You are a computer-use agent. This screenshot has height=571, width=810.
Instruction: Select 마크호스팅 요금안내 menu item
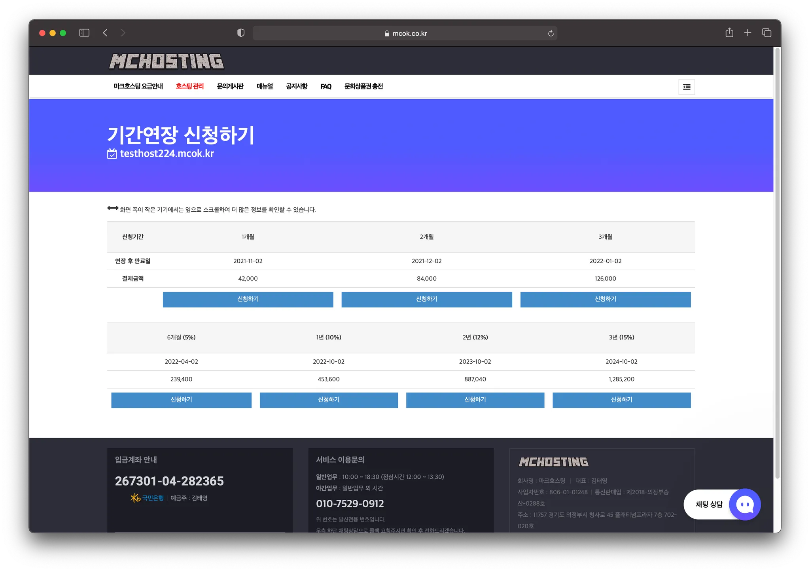click(x=138, y=86)
